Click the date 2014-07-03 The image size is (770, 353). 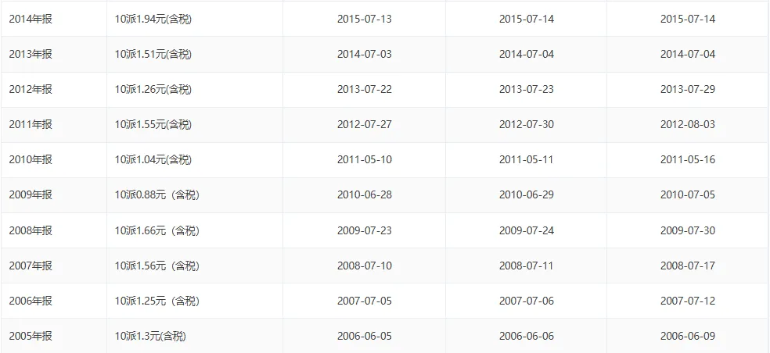pos(365,54)
